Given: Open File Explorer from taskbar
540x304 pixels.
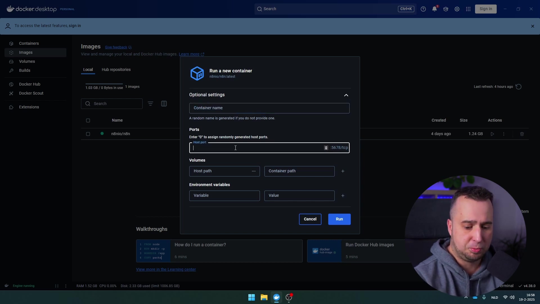Looking at the screenshot, I should (x=264, y=298).
